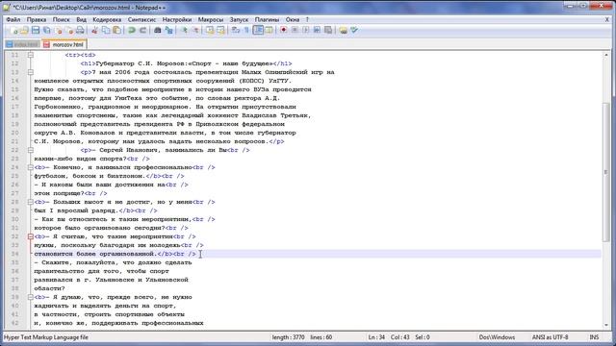Click the Close document toolbar icon
The width and height of the screenshot is (616, 346).
pos(58,31)
